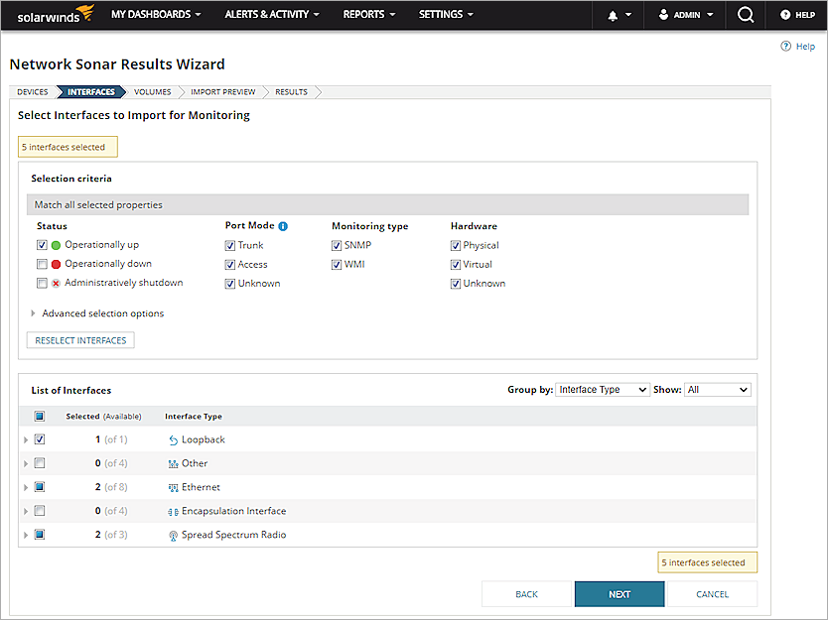Uncheck the Trunk port mode checkbox

pyautogui.click(x=230, y=244)
